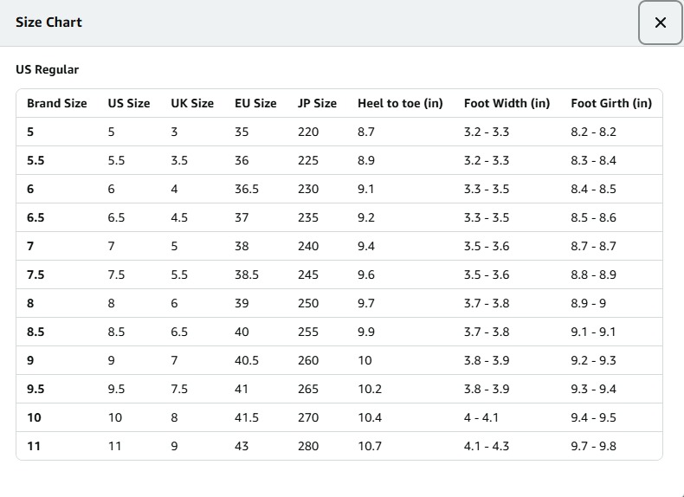Viewport: 684px width, 497px height.
Task: Click foot width value 4 - 4.1
Action: (481, 417)
